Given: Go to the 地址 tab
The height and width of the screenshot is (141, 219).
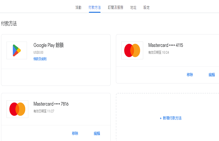Looking at the screenshot, I should click(x=133, y=7).
